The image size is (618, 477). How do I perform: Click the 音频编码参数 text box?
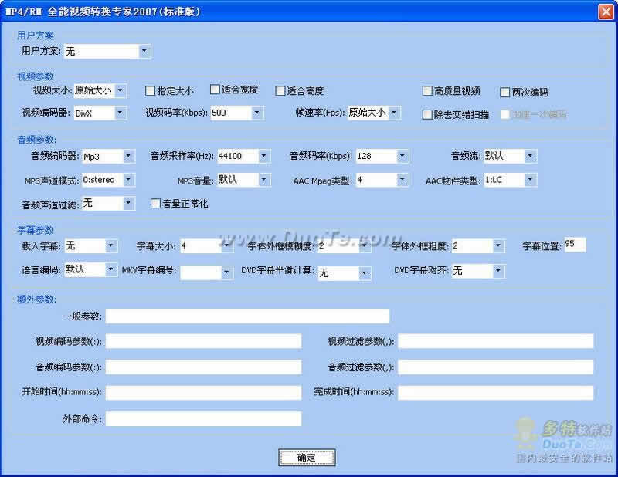[203, 367]
